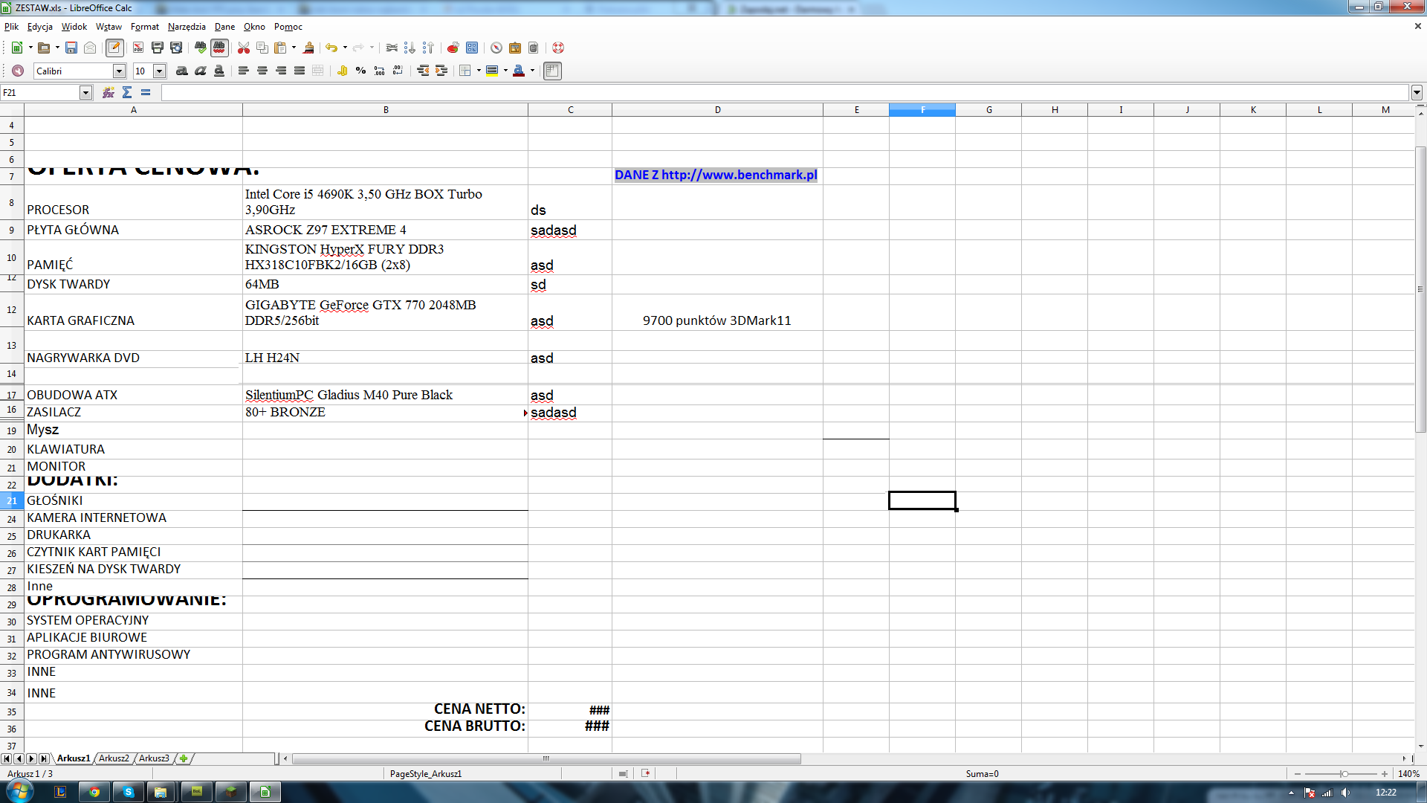Viewport: 1427px width, 803px height.
Task: Open the Narzędzia menu
Action: (x=187, y=27)
